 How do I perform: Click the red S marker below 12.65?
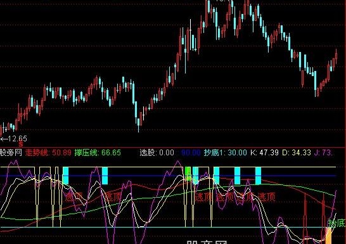pyautogui.click(x=21, y=144)
